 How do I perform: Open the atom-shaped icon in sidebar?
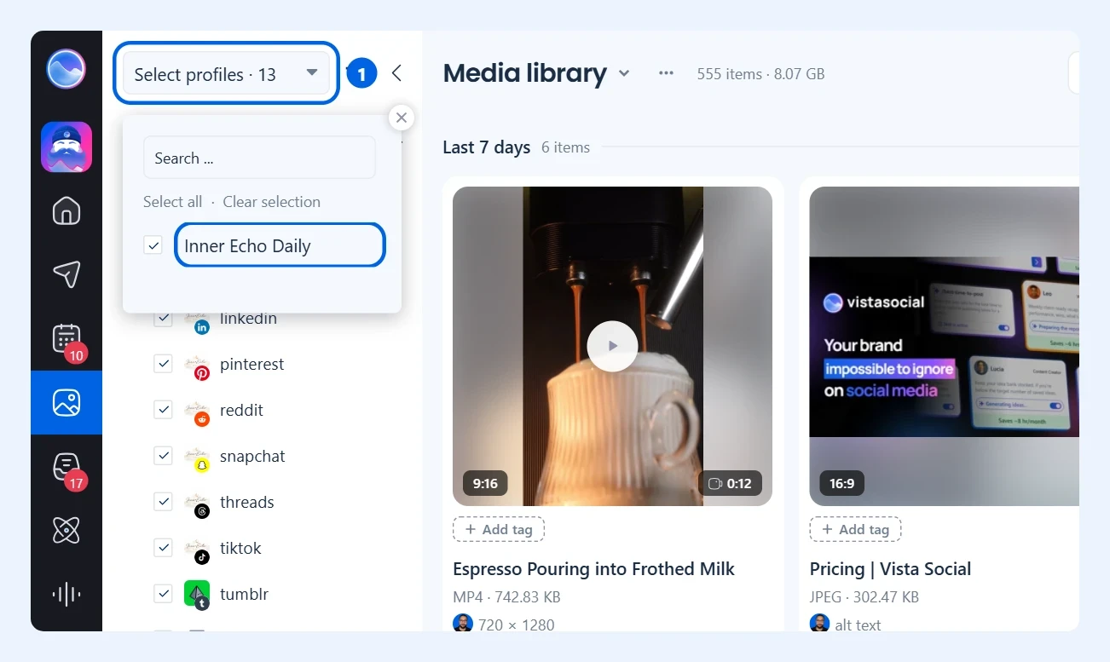coord(66,530)
